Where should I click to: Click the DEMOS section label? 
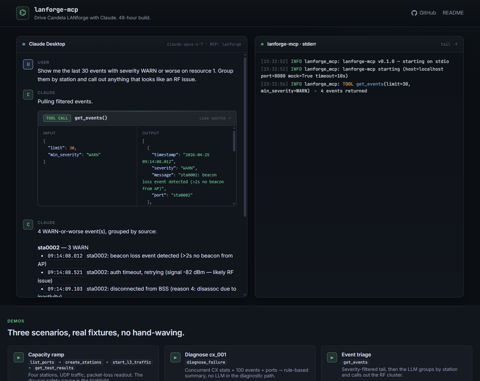(16, 321)
